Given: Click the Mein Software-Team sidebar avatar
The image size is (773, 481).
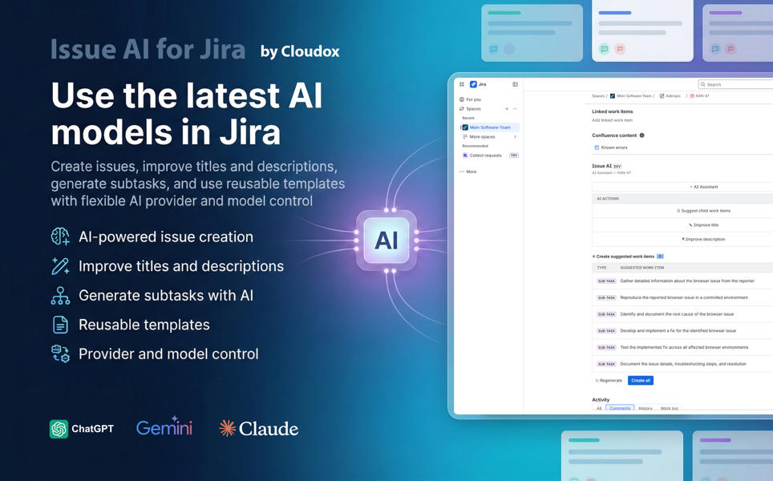Looking at the screenshot, I should click(465, 127).
